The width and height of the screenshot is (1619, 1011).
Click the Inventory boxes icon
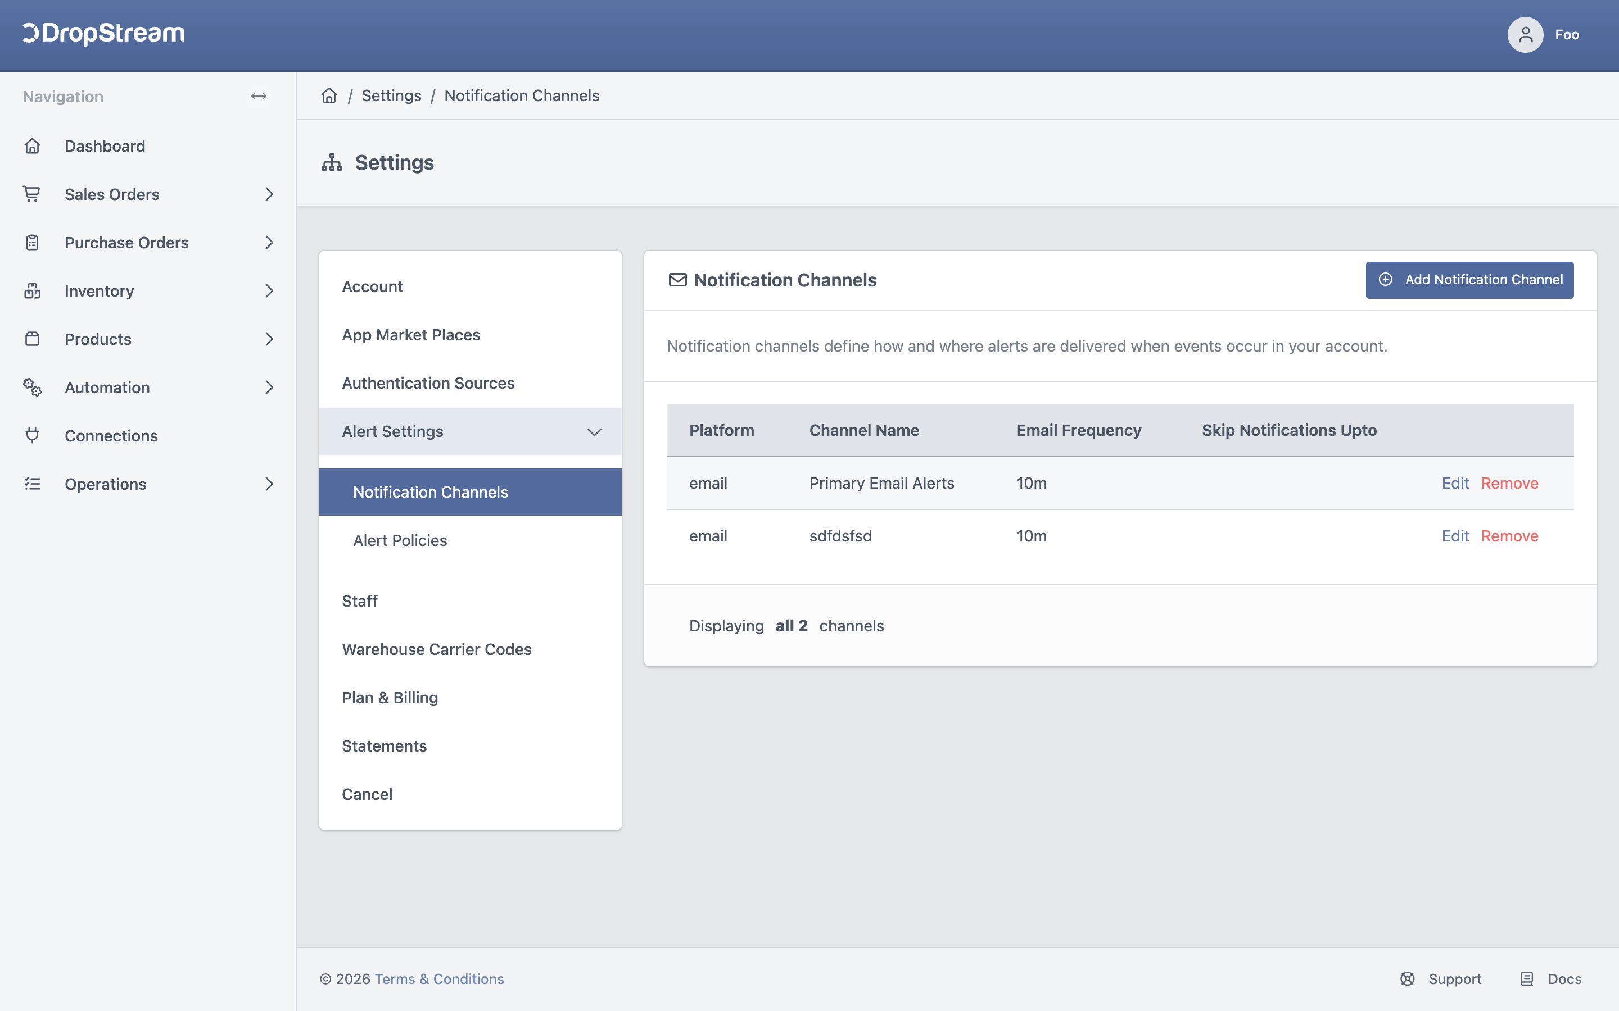click(x=32, y=291)
